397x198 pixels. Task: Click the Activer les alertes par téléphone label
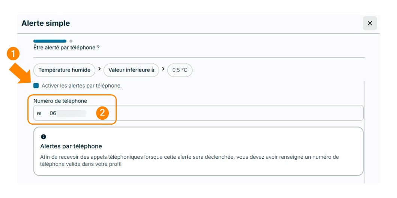[x=81, y=86]
